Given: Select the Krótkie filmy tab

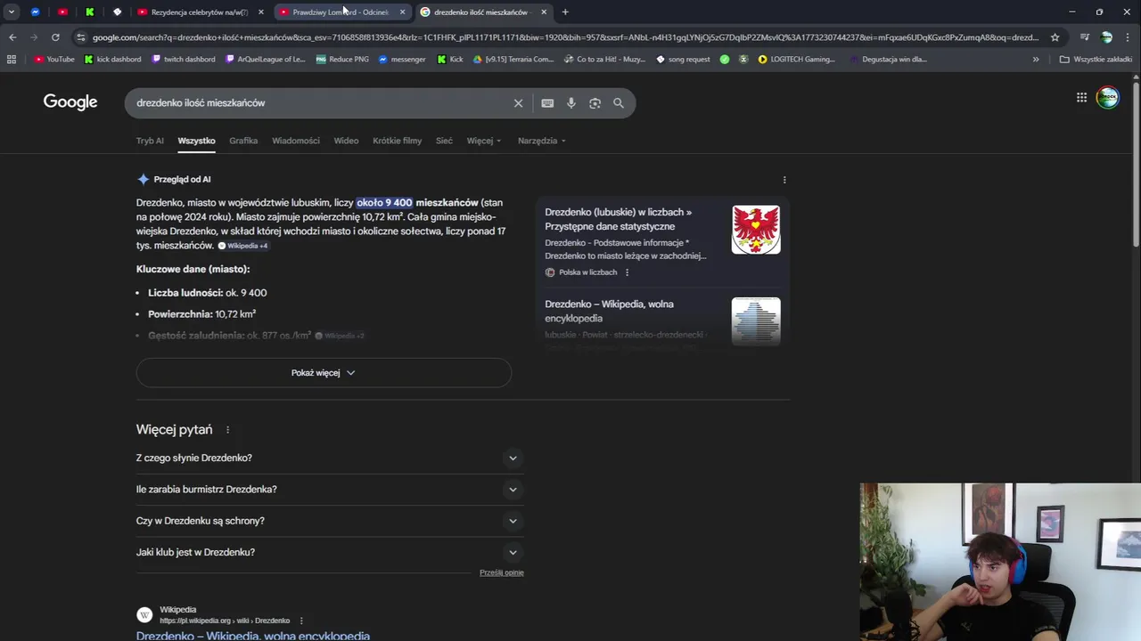Looking at the screenshot, I should click(398, 141).
